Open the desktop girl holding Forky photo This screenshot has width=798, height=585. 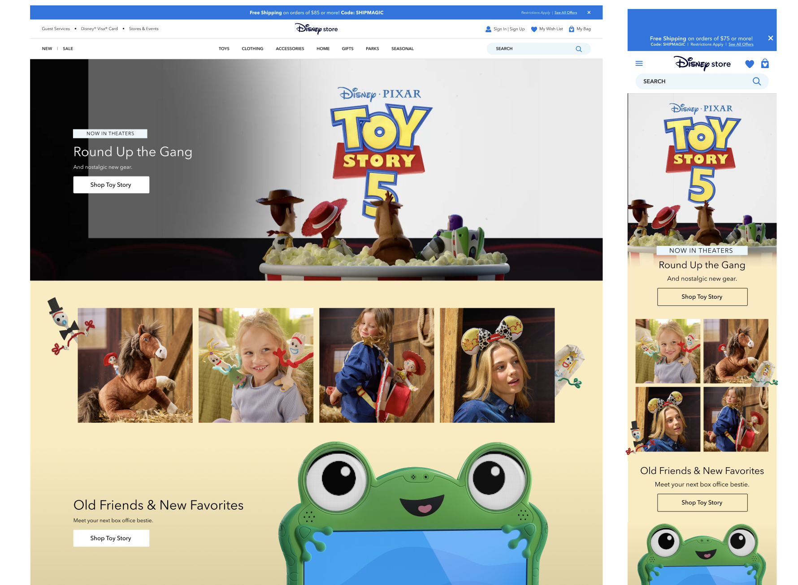[256, 365]
